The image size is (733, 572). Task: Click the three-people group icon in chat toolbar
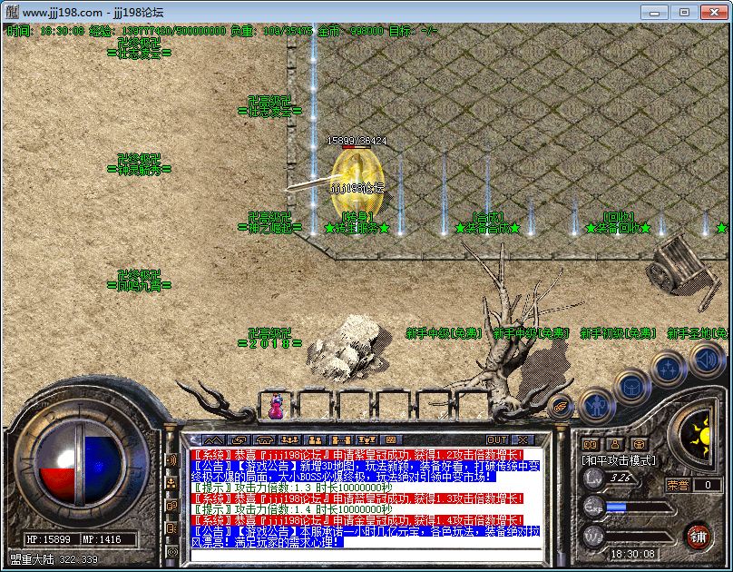(x=289, y=439)
